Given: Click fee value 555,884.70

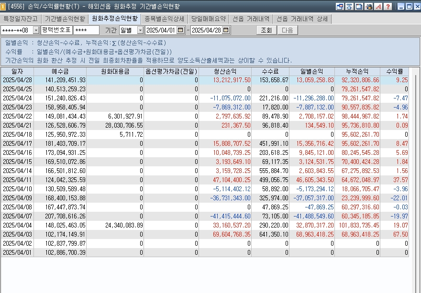Looking at the screenshot, I should pos(270,171).
